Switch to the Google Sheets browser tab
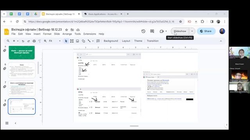This screenshot has width=250, height=140. click(11, 14)
